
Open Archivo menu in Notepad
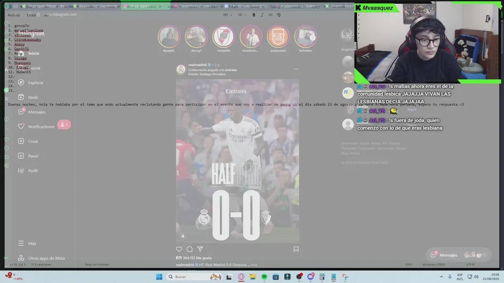[13, 15]
